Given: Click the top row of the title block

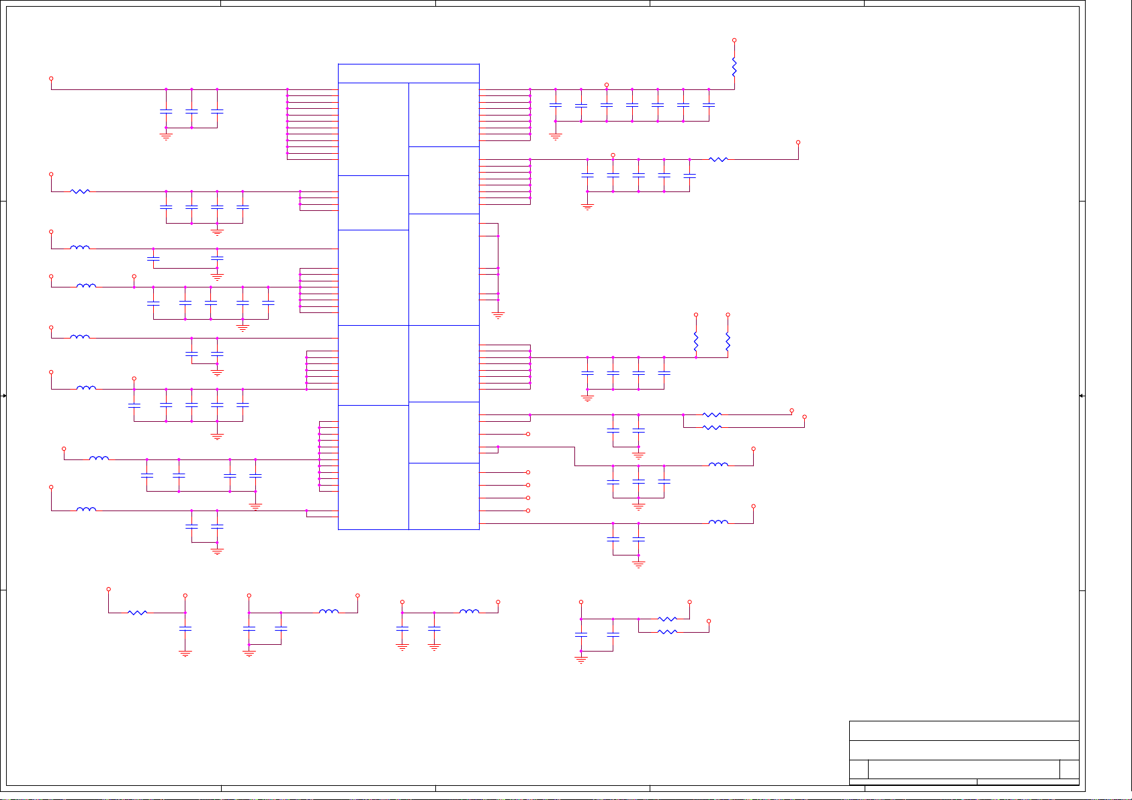Looking at the screenshot, I should pos(964,731).
